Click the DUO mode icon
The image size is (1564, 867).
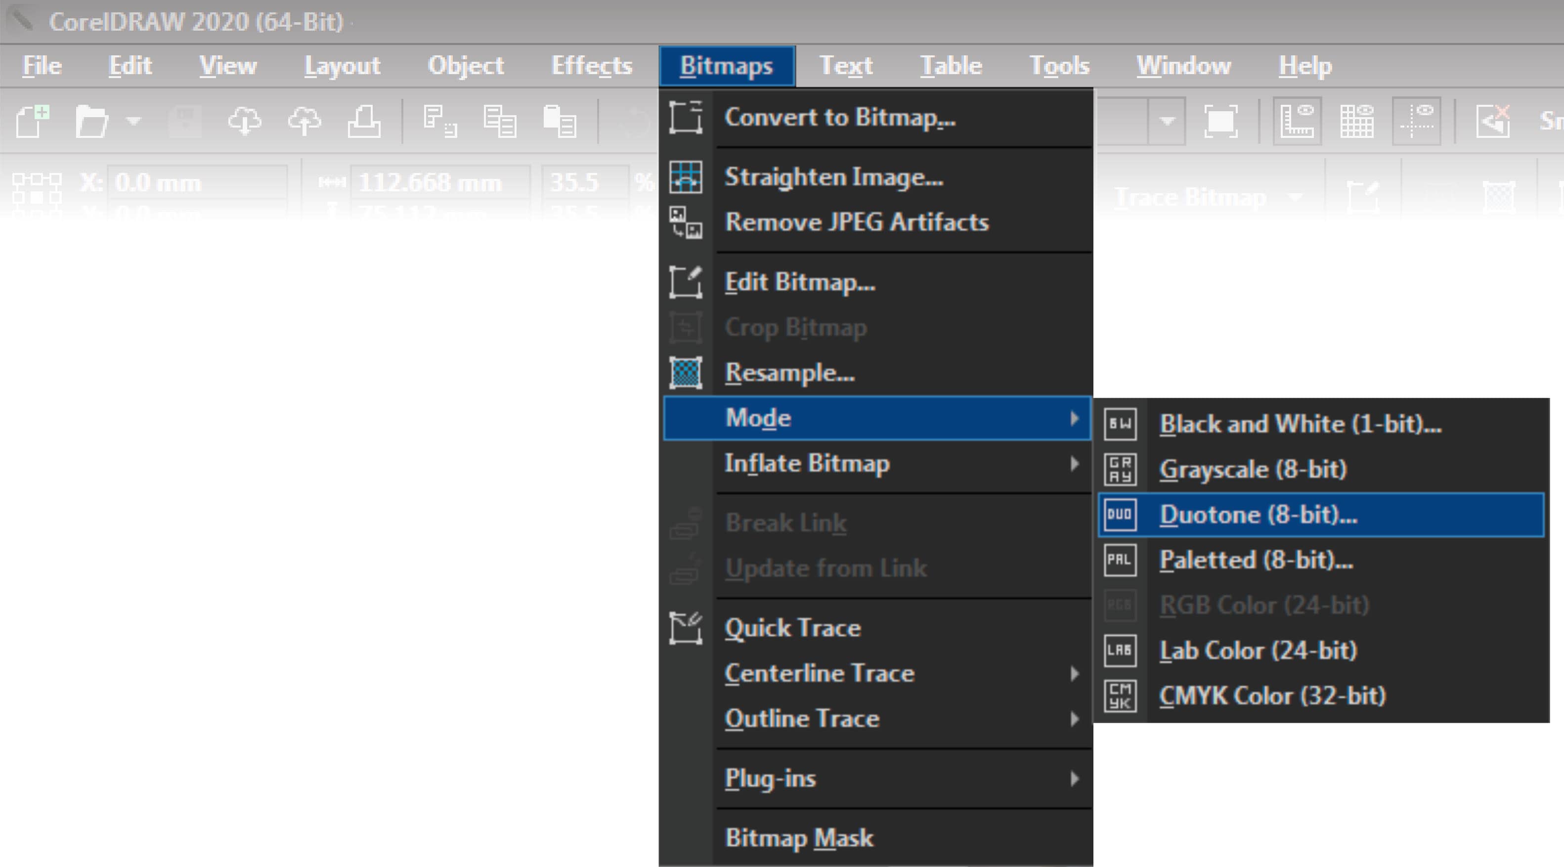(1120, 515)
